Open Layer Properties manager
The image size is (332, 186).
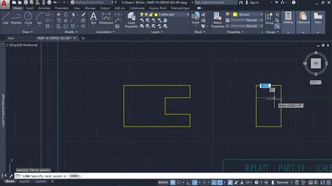coord(131,20)
